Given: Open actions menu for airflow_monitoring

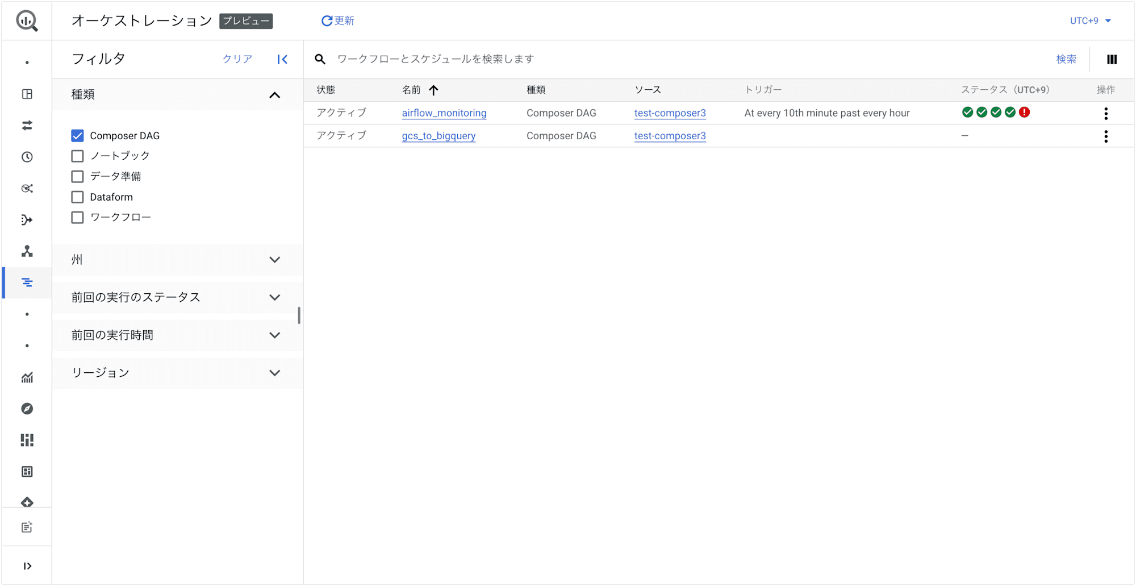Looking at the screenshot, I should [1106, 113].
